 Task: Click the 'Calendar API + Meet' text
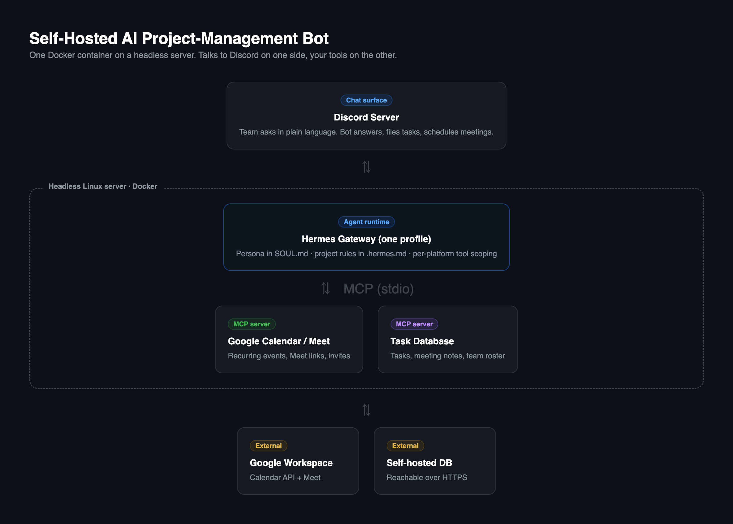[x=285, y=478]
